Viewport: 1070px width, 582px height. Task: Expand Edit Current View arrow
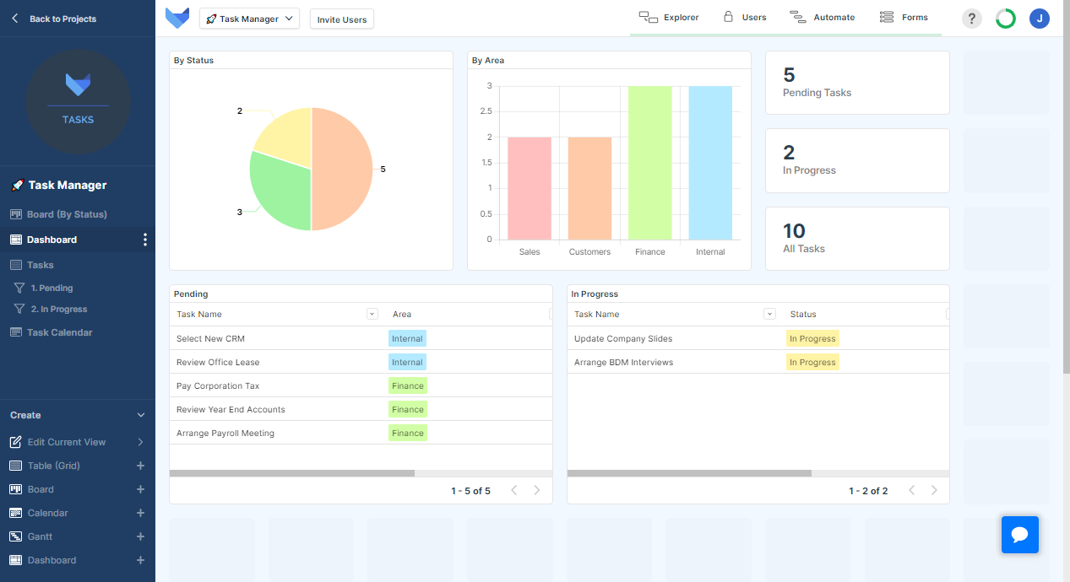point(140,442)
